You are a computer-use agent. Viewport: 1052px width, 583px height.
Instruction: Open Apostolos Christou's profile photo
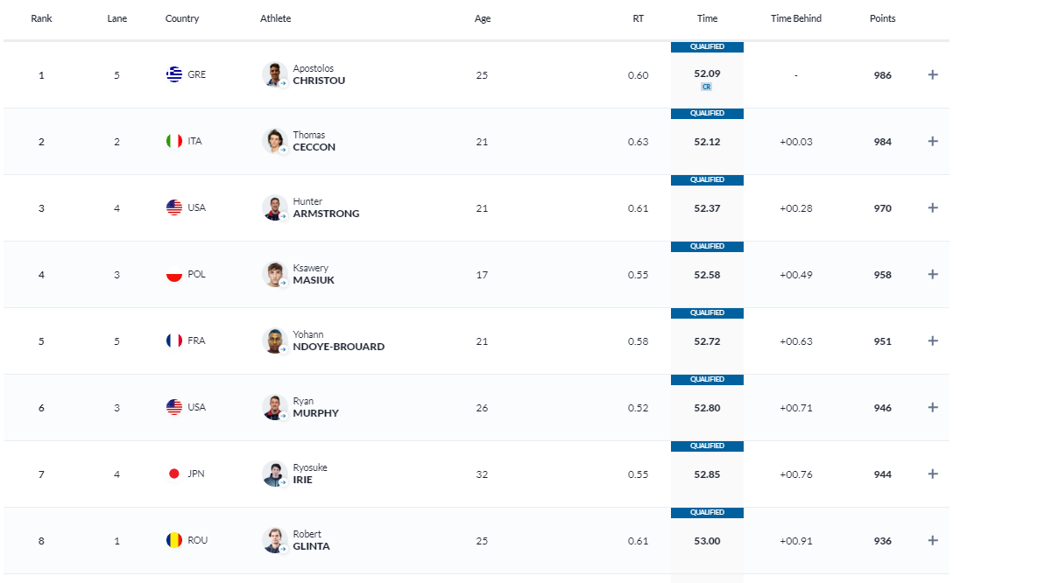[x=274, y=74]
